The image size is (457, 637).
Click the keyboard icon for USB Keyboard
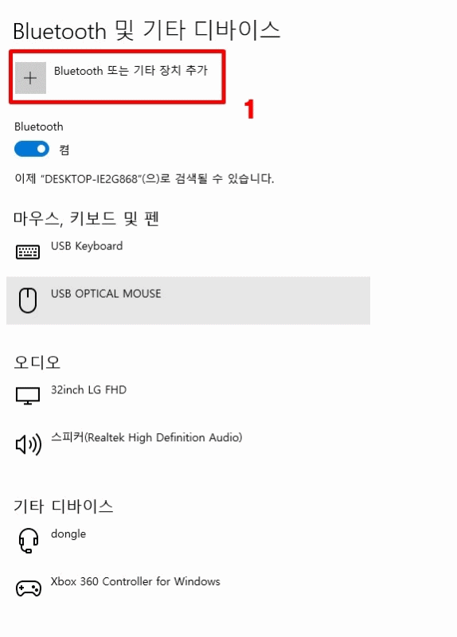pos(28,252)
